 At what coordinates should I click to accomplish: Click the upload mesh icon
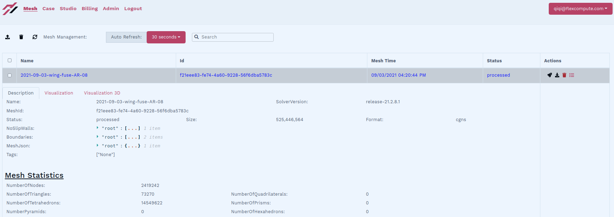7,37
